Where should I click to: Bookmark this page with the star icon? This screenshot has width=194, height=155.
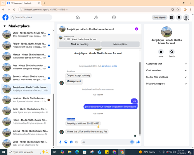[x=178, y=10]
